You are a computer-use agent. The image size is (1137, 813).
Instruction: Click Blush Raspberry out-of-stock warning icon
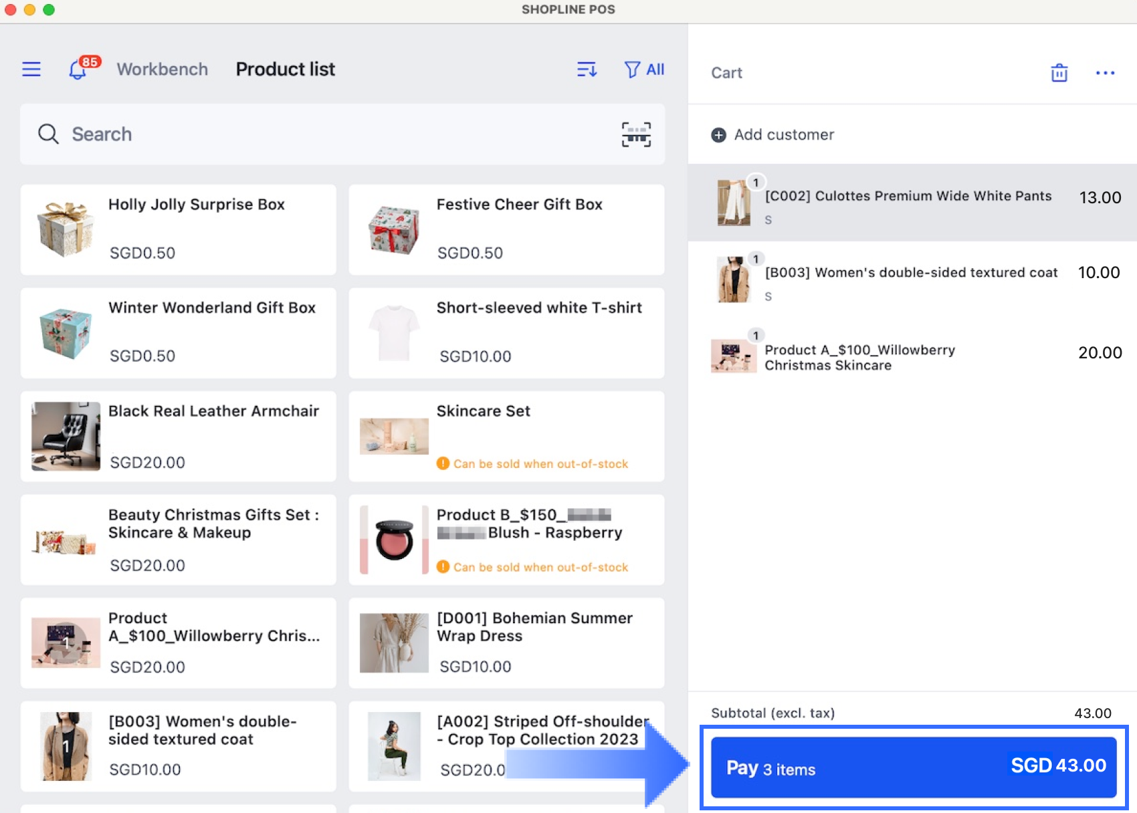coord(443,567)
